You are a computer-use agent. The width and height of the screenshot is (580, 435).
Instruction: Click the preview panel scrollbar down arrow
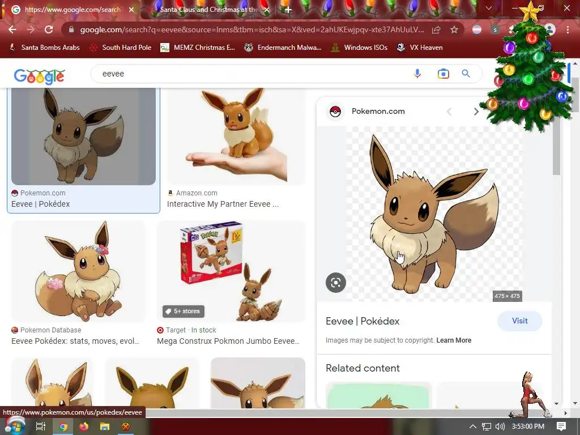557,403
